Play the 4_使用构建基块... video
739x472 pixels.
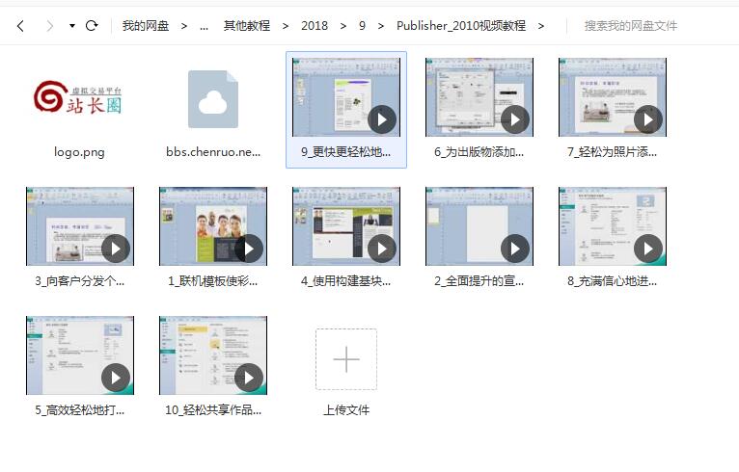tap(381, 249)
